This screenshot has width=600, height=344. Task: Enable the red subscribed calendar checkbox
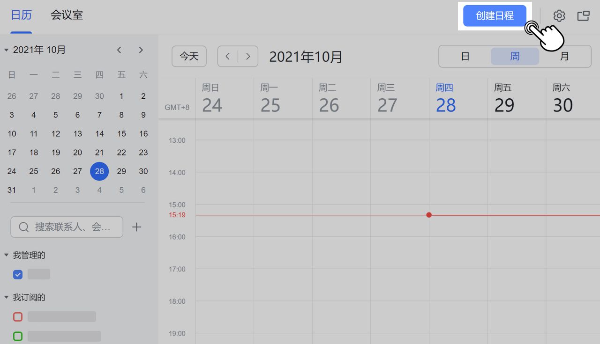(18, 317)
